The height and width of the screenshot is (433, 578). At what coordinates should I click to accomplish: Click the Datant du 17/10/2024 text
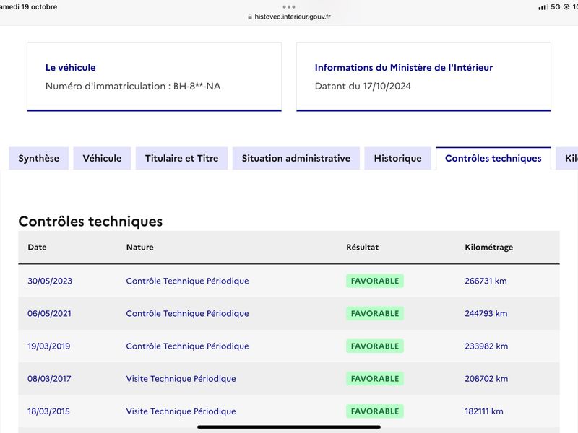coord(363,86)
